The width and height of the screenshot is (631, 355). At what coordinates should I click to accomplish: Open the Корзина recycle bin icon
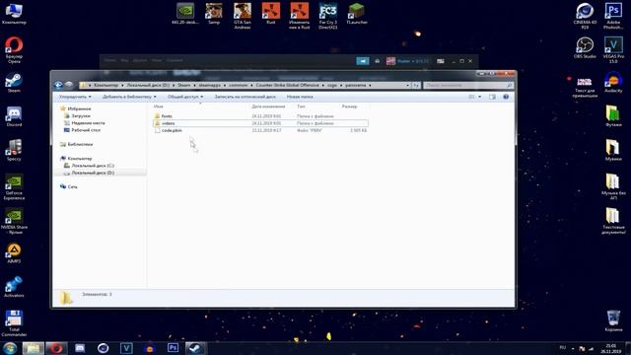tap(613, 320)
